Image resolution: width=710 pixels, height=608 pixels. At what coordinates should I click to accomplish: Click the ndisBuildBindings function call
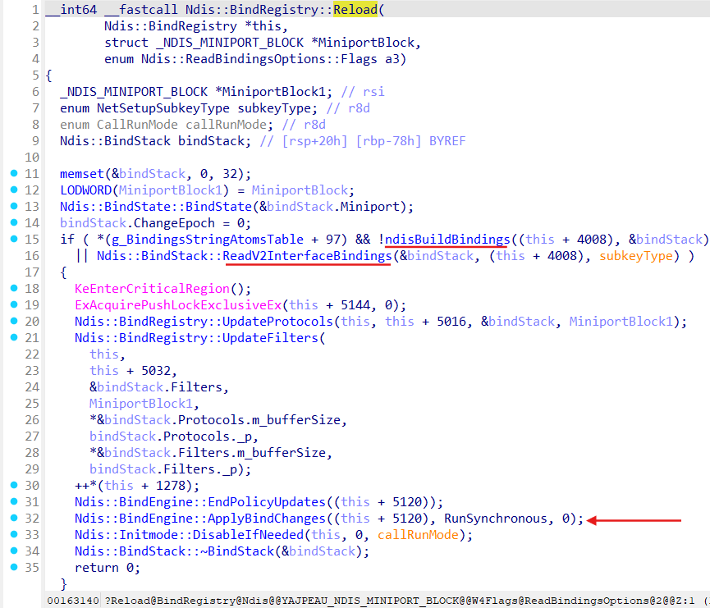(x=445, y=240)
